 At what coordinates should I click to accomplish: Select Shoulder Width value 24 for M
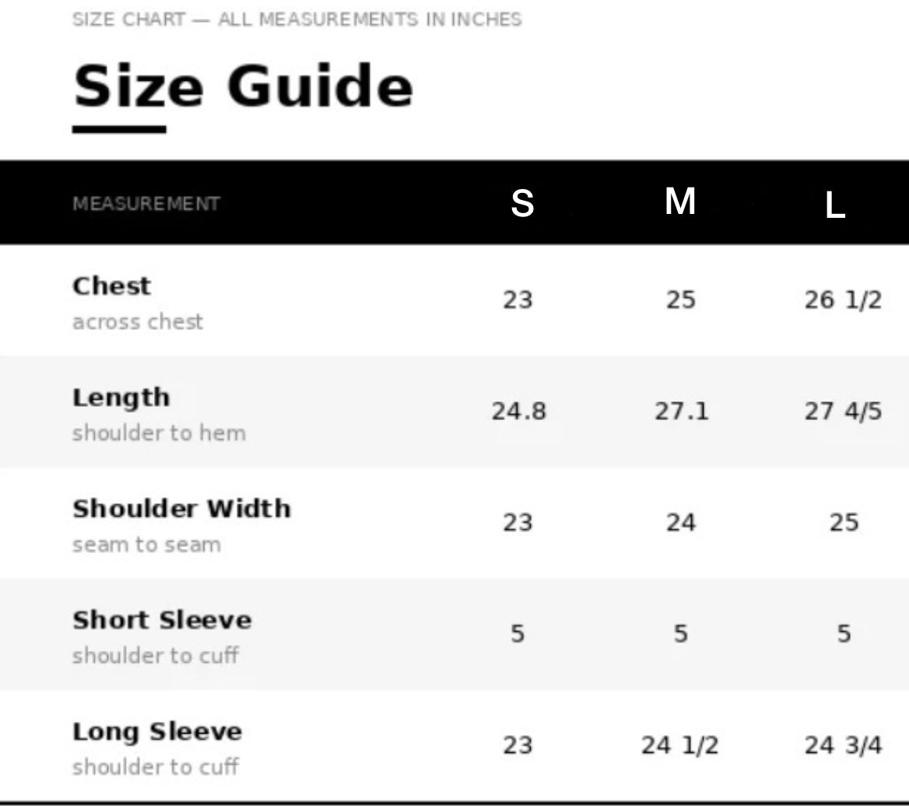pos(681,522)
